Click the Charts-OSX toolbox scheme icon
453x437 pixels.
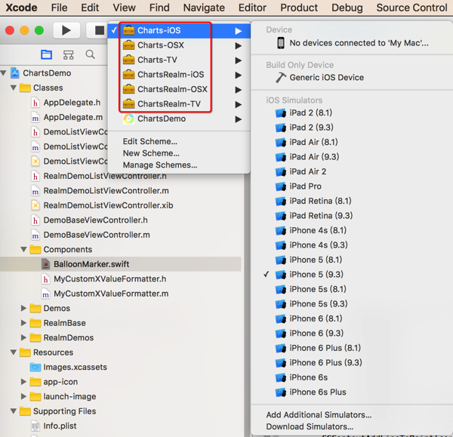[128, 45]
